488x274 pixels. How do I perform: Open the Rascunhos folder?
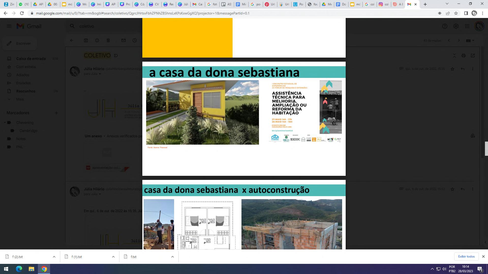pyautogui.click(x=26, y=91)
